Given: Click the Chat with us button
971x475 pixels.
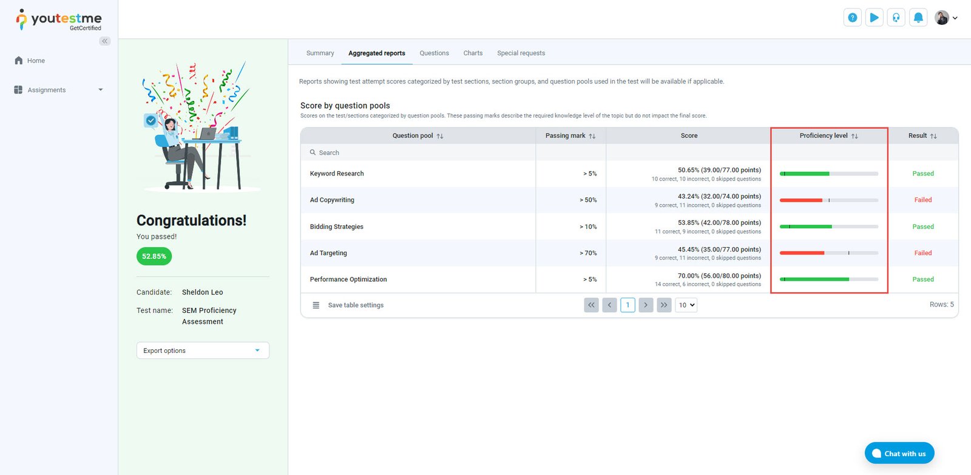Looking at the screenshot, I should (899, 453).
